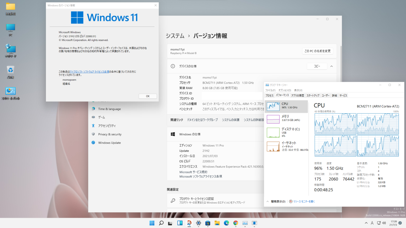Select Windows Update in Settings sidebar
406x228 pixels.
109,143
